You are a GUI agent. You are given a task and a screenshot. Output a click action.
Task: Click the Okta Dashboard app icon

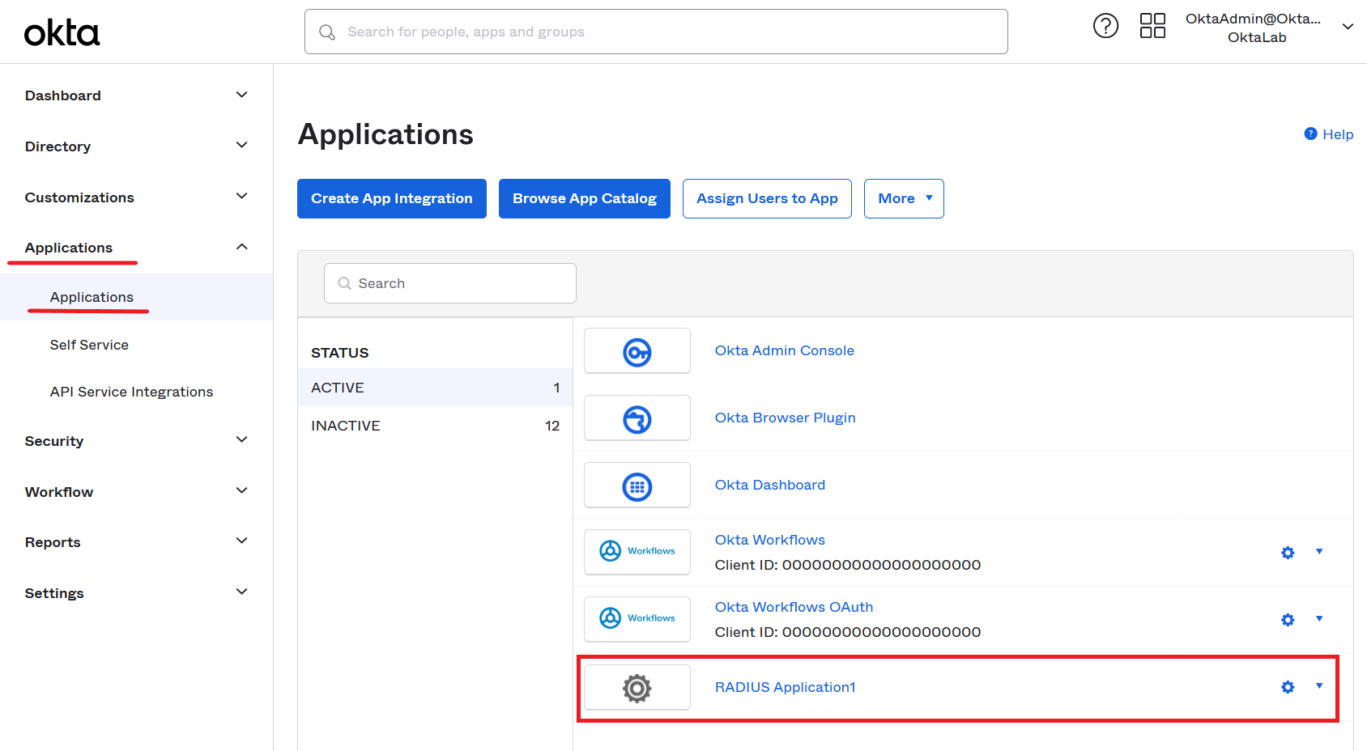637,486
